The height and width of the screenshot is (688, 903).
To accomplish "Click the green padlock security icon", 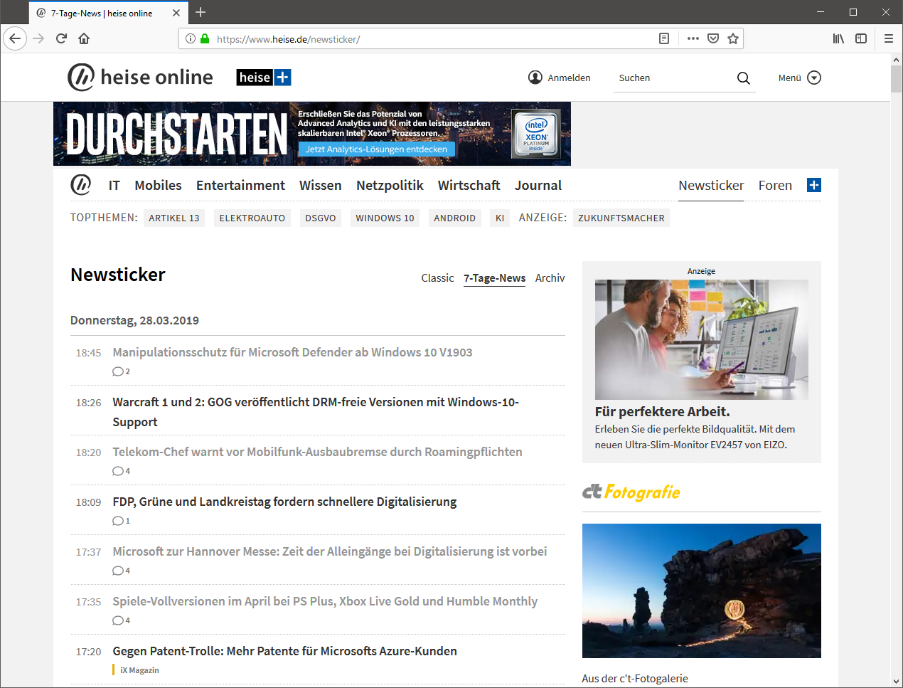I will pos(205,38).
